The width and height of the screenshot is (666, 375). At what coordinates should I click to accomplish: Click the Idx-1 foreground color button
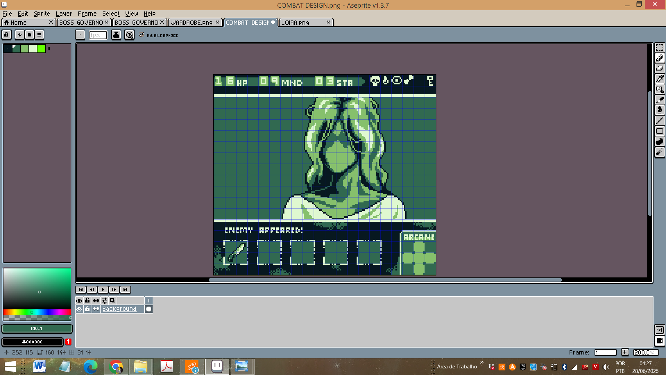pos(37,328)
